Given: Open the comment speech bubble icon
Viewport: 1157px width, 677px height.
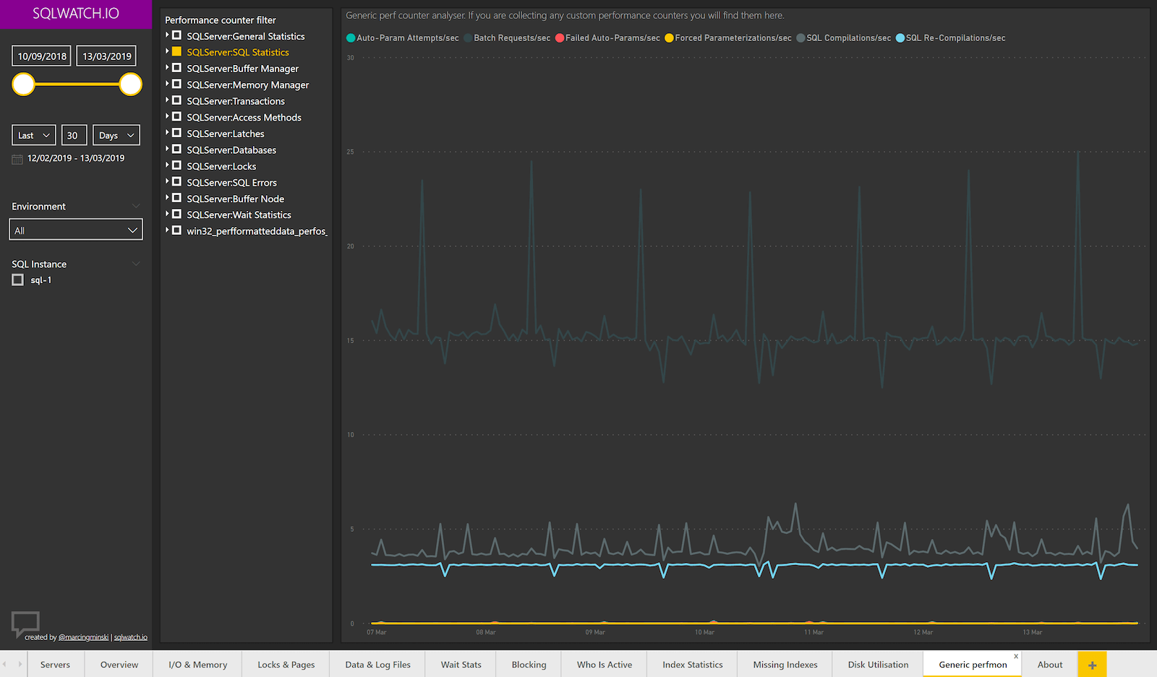Looking at the screenshot, I should coord(25,623).
